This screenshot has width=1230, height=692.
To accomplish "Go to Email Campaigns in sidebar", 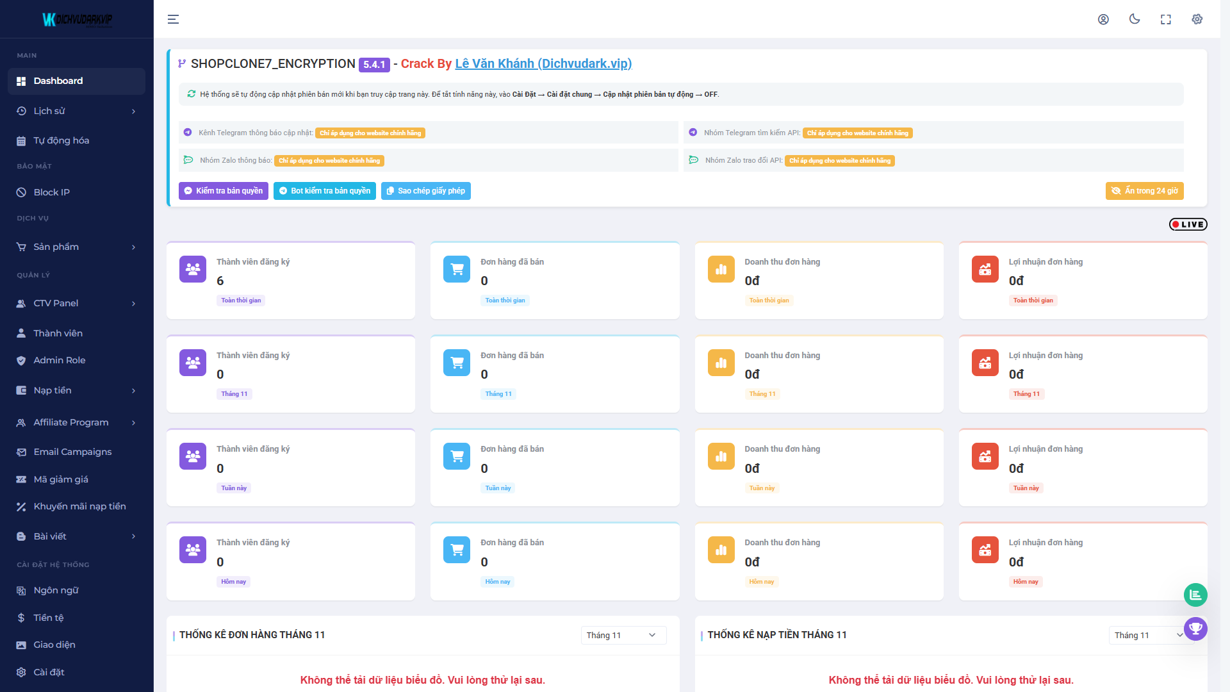I will point(72,452).
